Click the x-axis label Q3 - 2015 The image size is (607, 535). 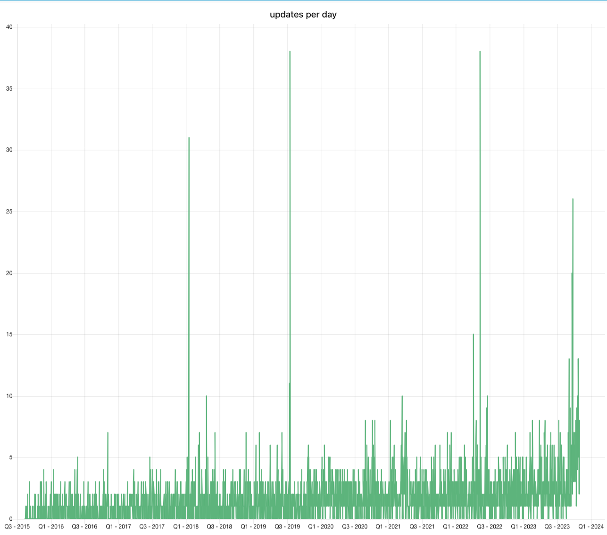(x=17, y=527)
